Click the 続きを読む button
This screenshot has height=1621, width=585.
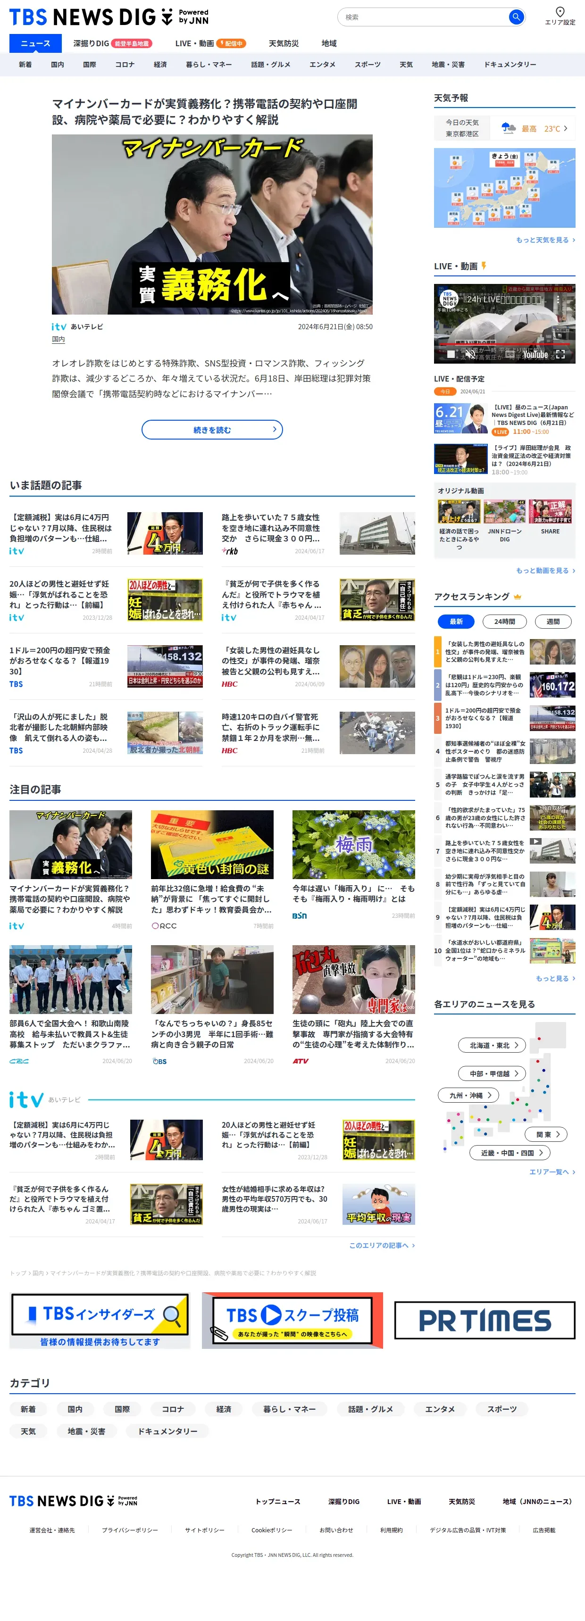(212, 430)
